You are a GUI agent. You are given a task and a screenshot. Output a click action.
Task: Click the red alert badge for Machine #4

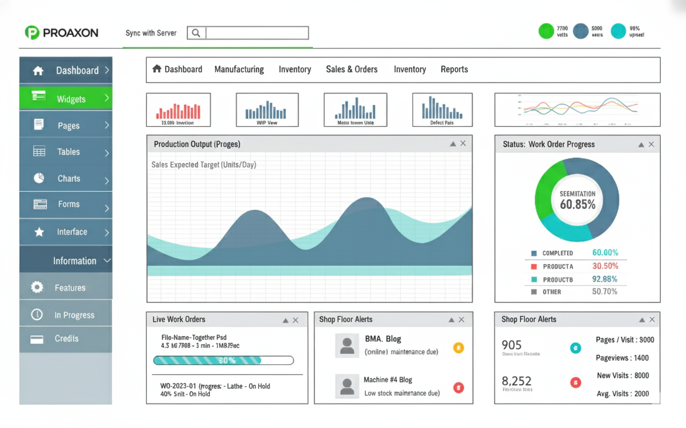pyautogui.click(x=458, y=387)
